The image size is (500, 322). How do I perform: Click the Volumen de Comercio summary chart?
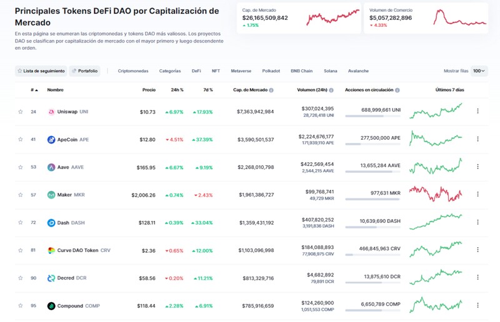[x=460, y=17]
